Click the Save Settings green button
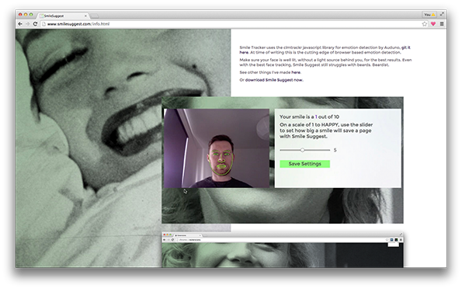The height and width of the screenshot is (289, 462). [x=304, y=164]
